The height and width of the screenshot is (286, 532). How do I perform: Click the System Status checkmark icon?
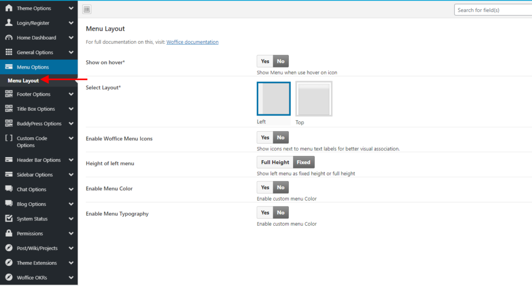(x=8, y=219)
